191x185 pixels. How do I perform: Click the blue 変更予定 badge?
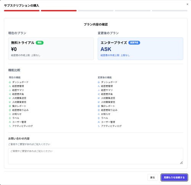(x=134, y=43)
